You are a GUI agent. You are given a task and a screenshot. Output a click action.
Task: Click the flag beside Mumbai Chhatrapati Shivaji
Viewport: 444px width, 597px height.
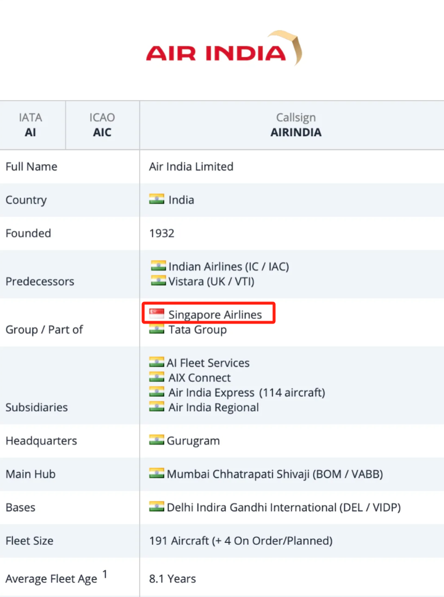coord(157,473)
